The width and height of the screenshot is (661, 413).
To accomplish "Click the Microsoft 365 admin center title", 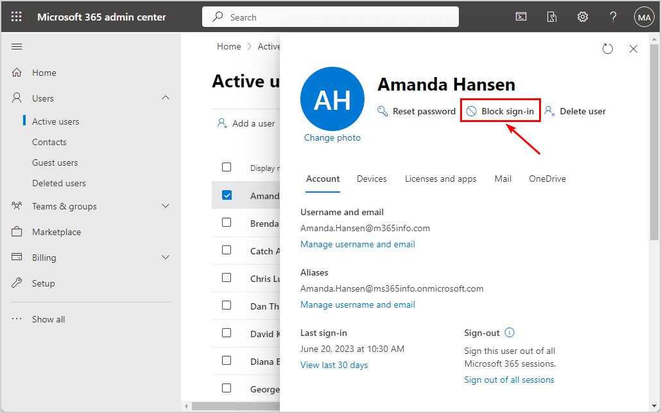I will click(x=101, y=17).
